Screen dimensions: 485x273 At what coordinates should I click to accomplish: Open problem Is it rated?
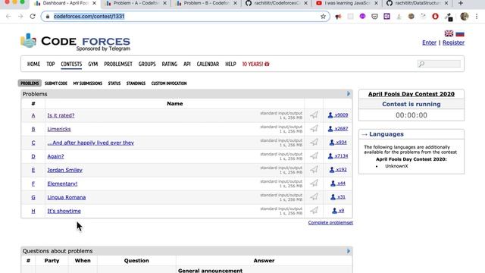pyautogui.click(x=61, y=115)
